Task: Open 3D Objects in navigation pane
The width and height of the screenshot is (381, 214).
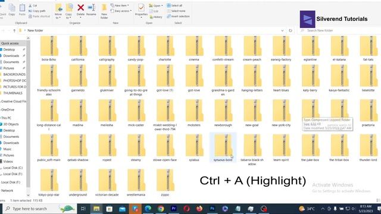Action: pos(11,124)
